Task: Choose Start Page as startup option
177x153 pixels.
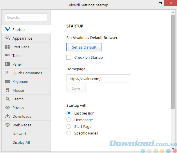Action: (69, 126)
